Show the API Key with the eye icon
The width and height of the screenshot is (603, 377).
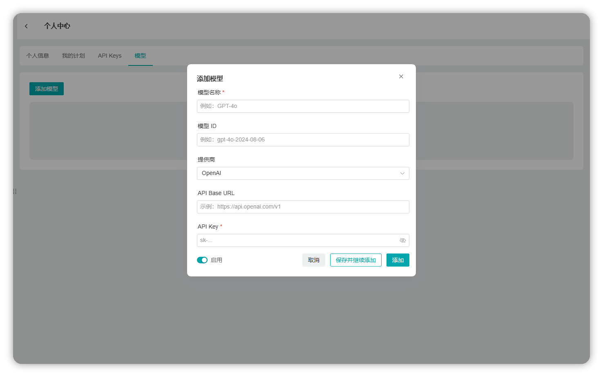click(402, 240)
